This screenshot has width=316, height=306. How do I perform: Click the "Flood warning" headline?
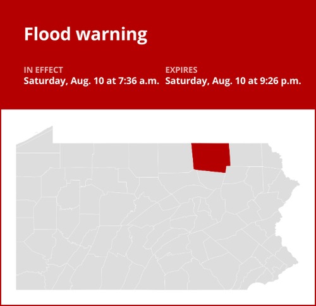tap(85, 34)
